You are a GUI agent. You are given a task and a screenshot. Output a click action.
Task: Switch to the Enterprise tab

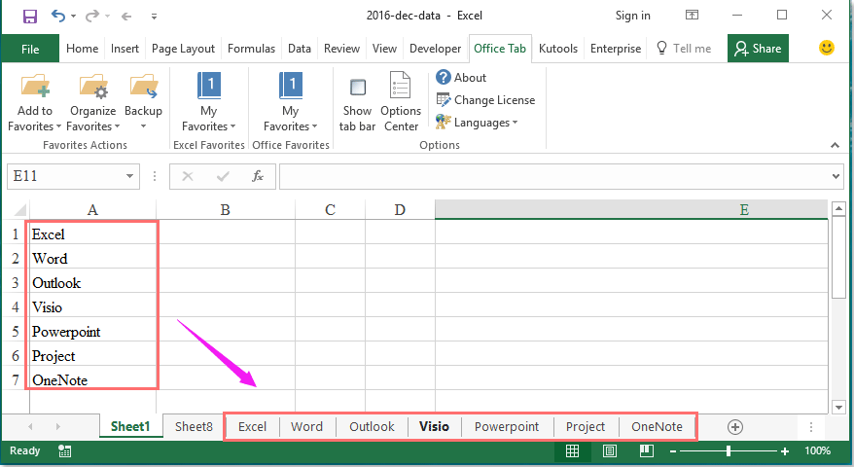click(x=616, y=49)
